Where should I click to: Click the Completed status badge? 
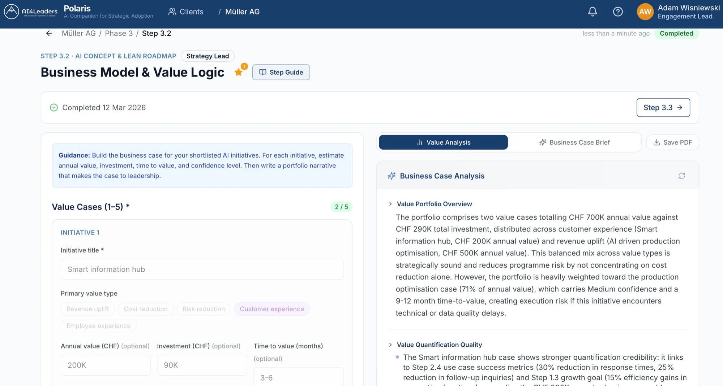coord(676,33)
